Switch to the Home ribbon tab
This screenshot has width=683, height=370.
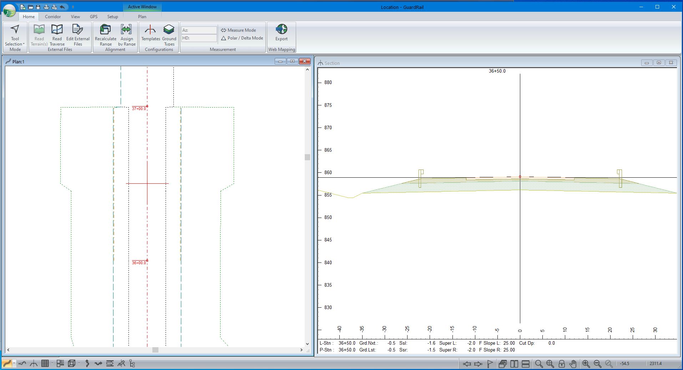(29, 16)
